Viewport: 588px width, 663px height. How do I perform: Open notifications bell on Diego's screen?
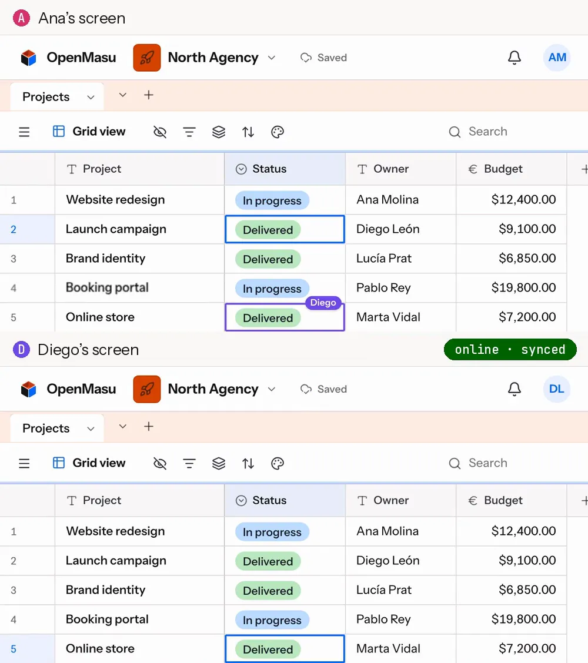pos(514,389)
